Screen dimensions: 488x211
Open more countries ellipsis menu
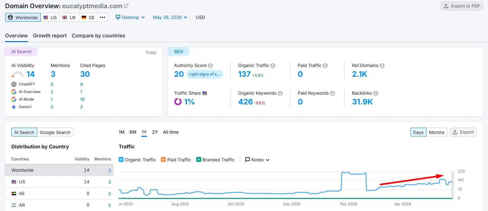click(x=103, y=17)
